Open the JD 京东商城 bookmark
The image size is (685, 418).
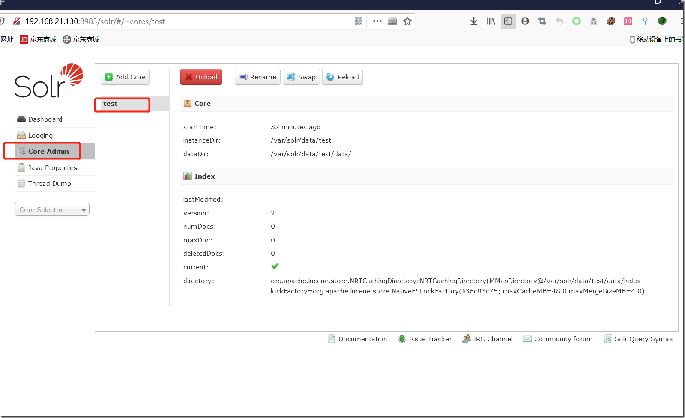coord(38,39)
